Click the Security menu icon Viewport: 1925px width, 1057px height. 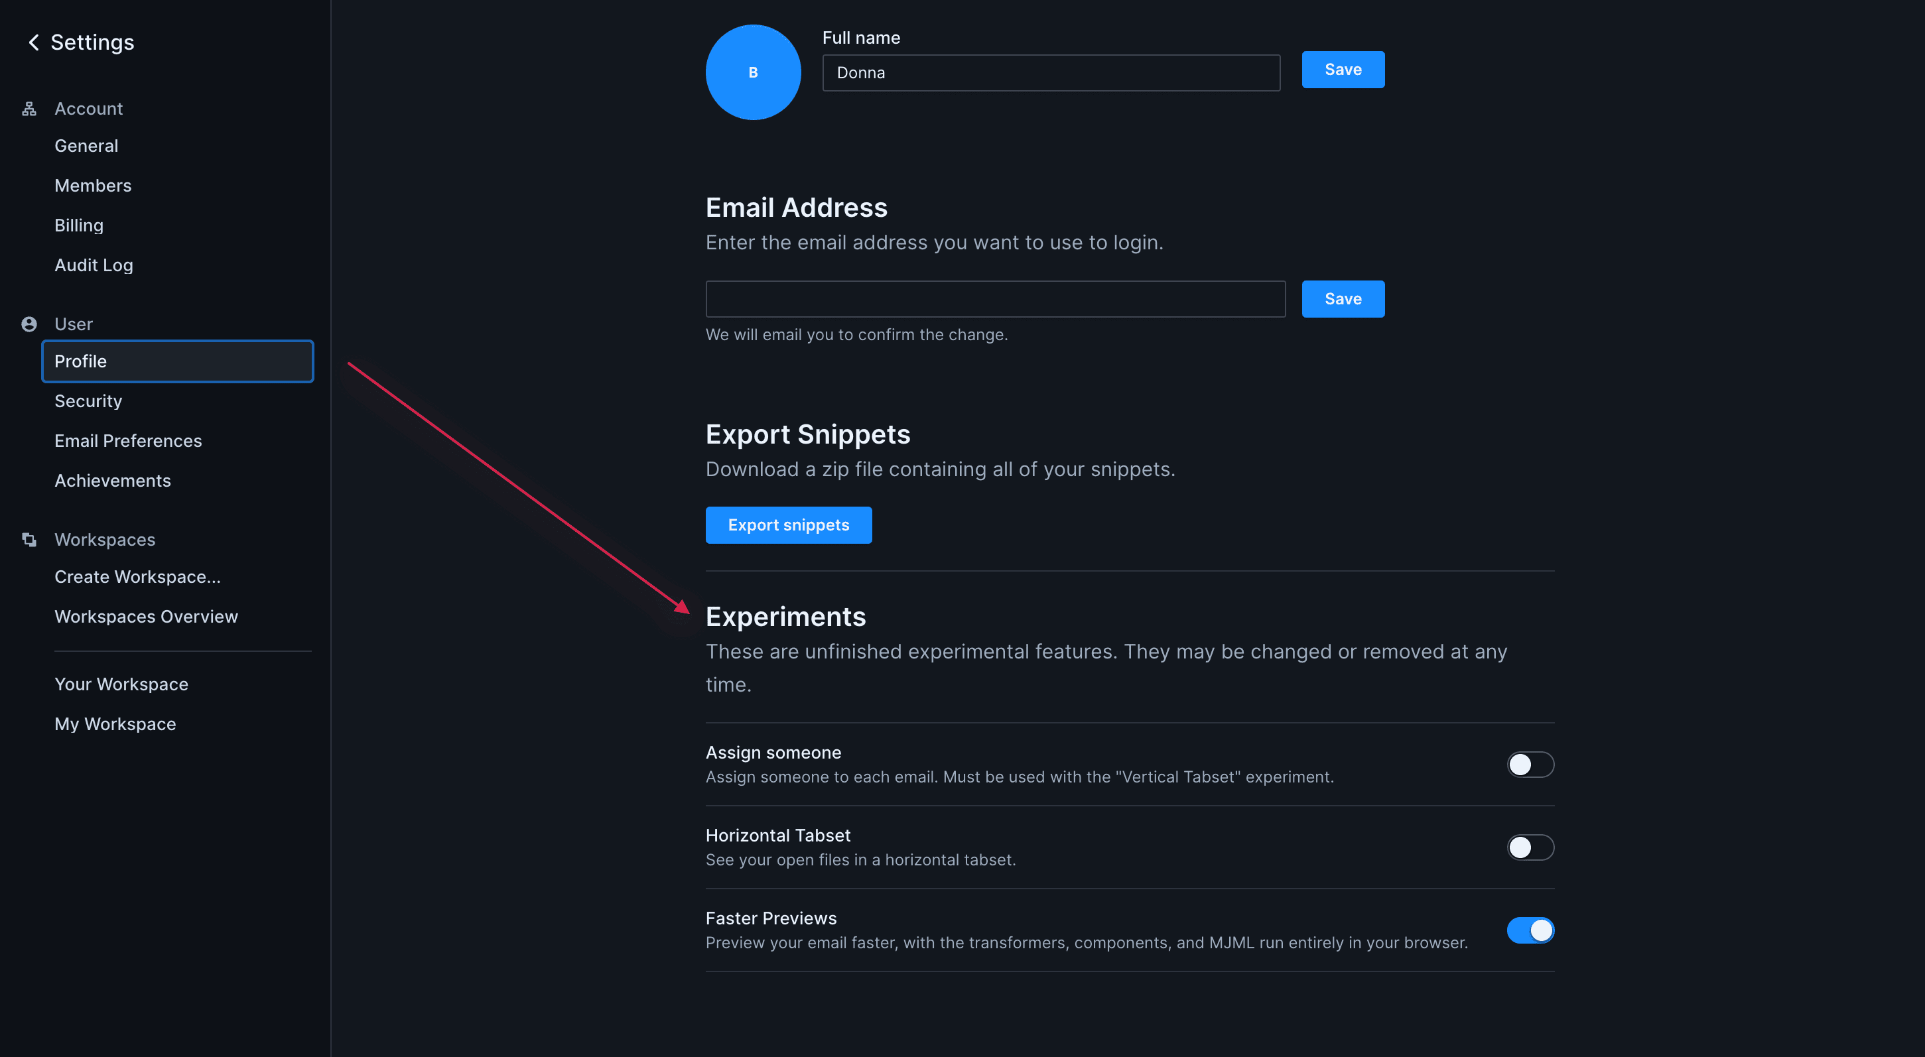coord(87,400)
